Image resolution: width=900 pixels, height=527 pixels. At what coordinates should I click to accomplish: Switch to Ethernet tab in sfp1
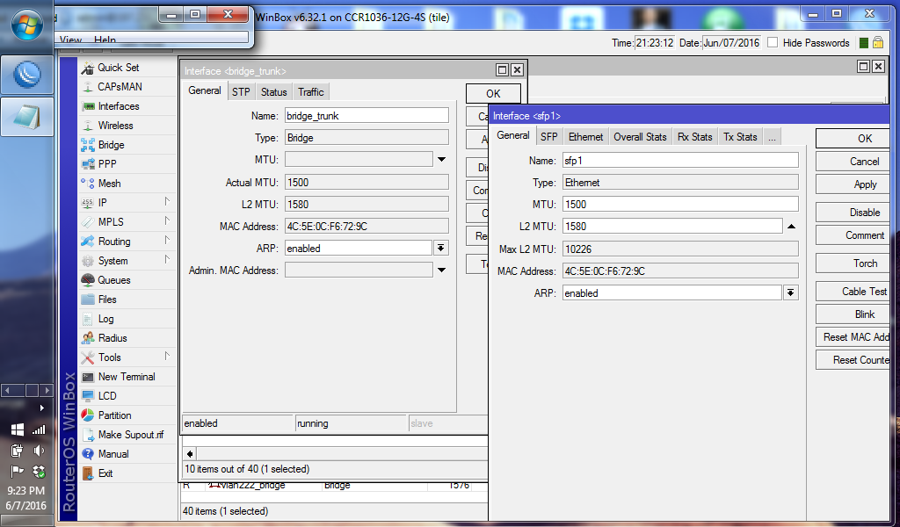[x=586, y=137]
